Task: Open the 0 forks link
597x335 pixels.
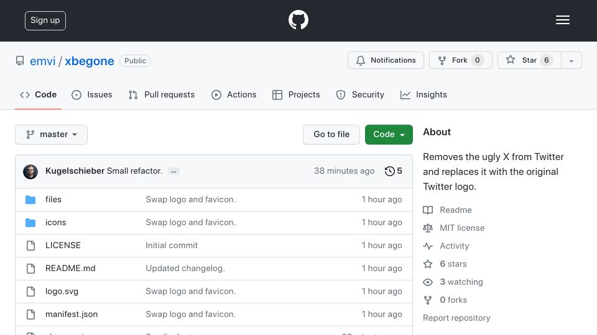Action: click(453, 300)
